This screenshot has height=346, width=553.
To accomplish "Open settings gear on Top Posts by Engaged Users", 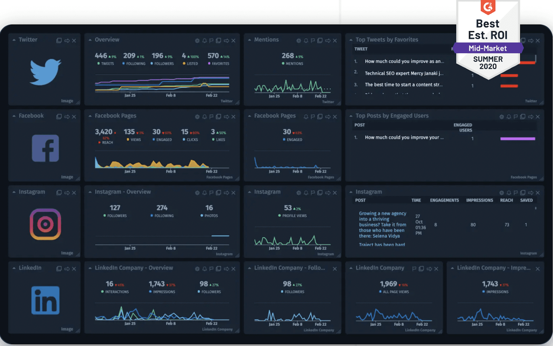I will (x=502, y=117).
